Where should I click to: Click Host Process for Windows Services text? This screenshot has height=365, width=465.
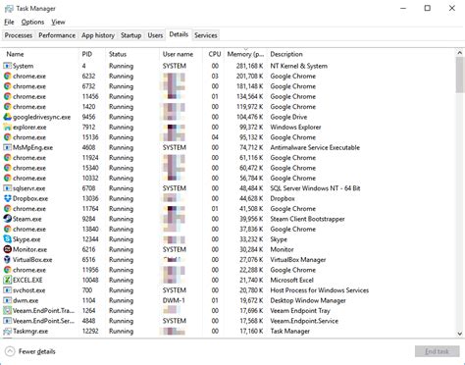pos(320,290)
